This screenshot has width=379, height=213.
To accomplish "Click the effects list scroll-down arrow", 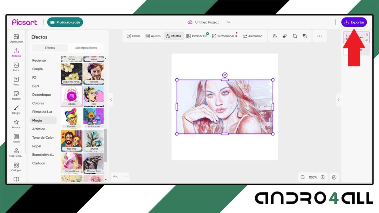I will (106, 180).
